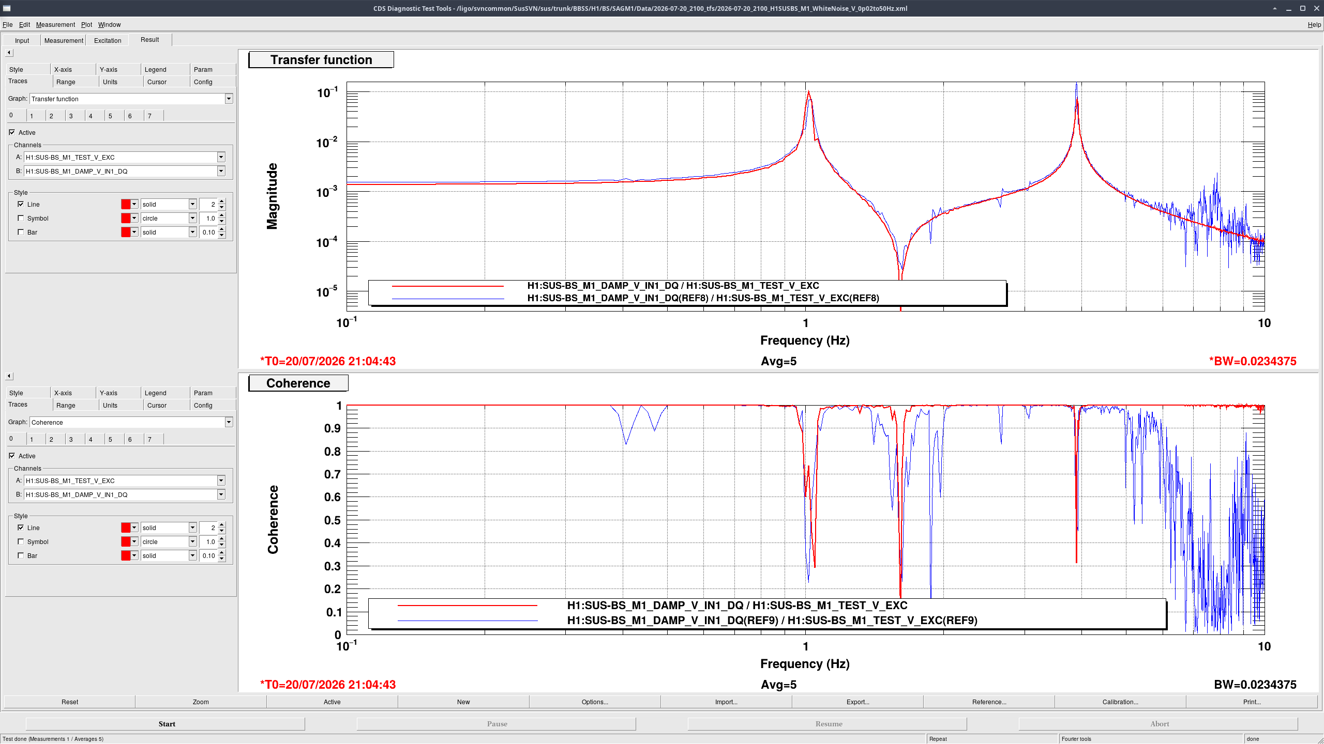
Task: Click the Options... button
Action: [x=595, y=702]
